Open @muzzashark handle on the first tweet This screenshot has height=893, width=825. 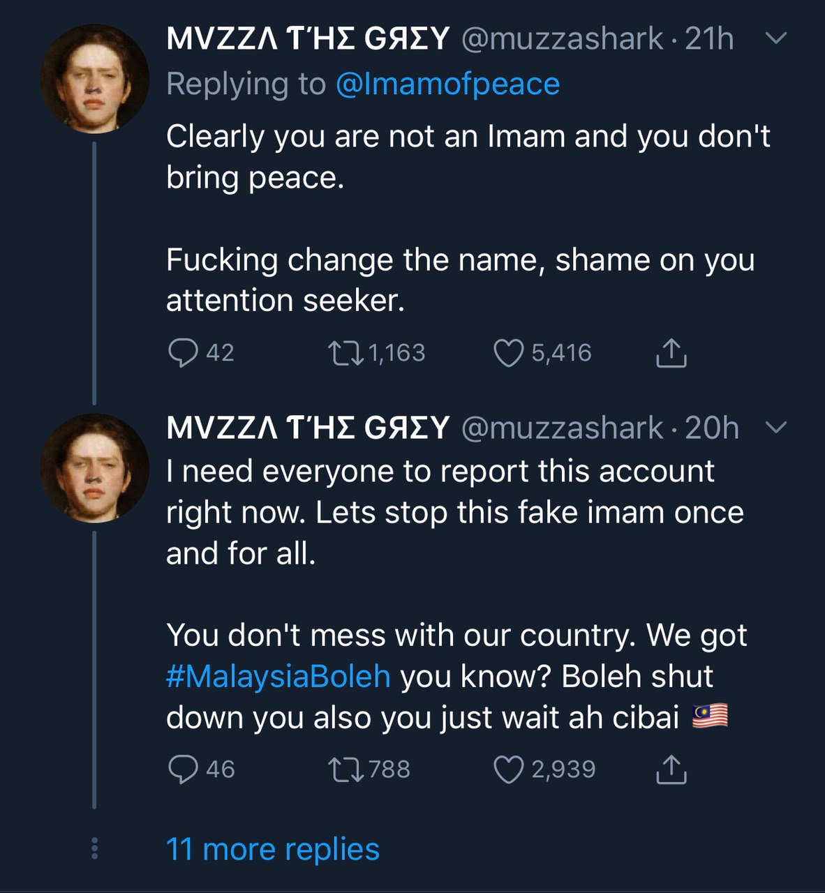pos(561,39)
